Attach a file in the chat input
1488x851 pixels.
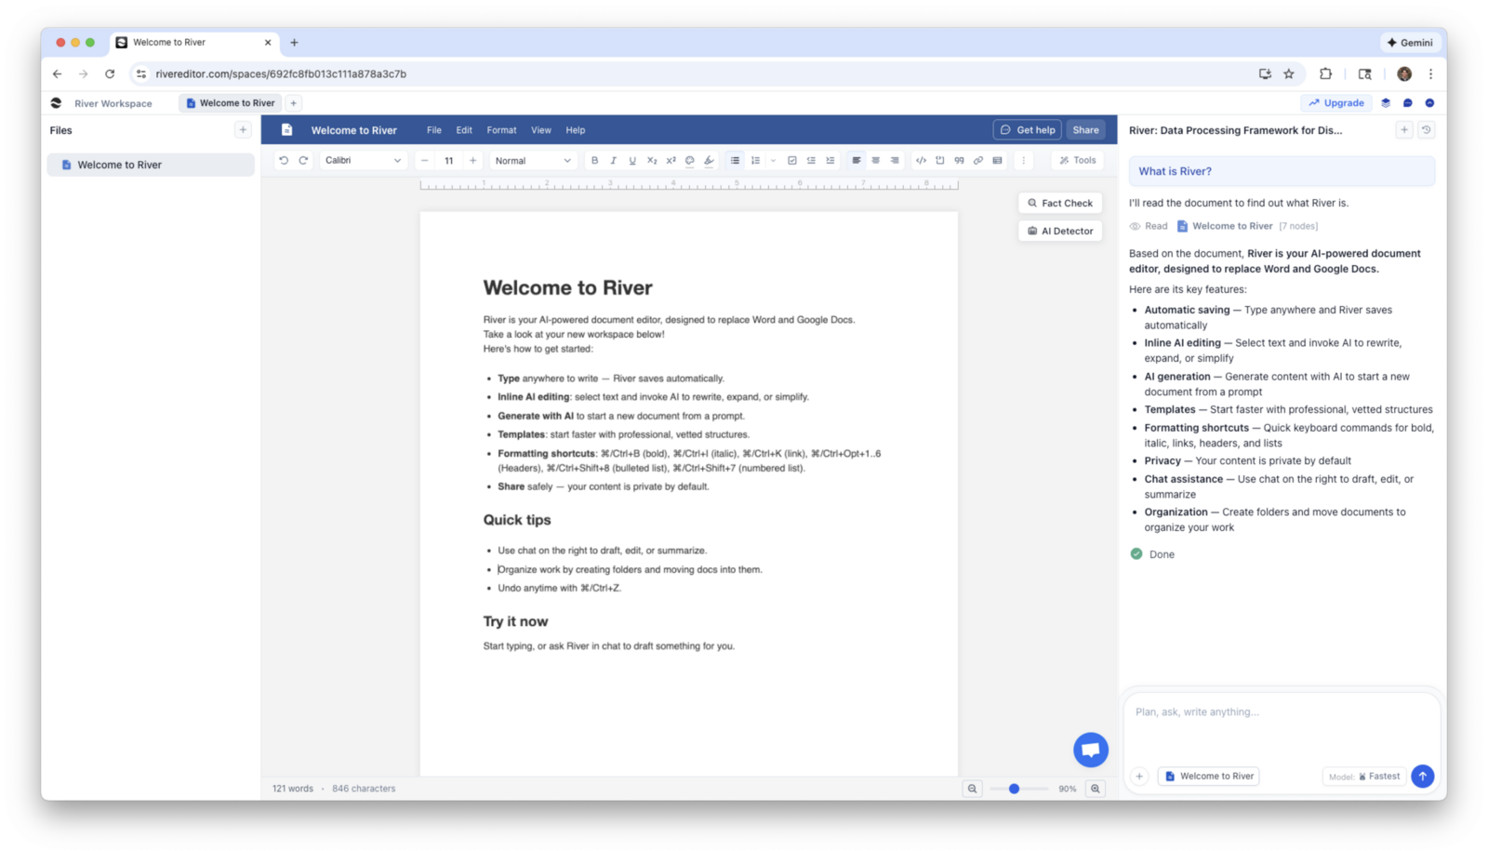tap(1139, 776)
